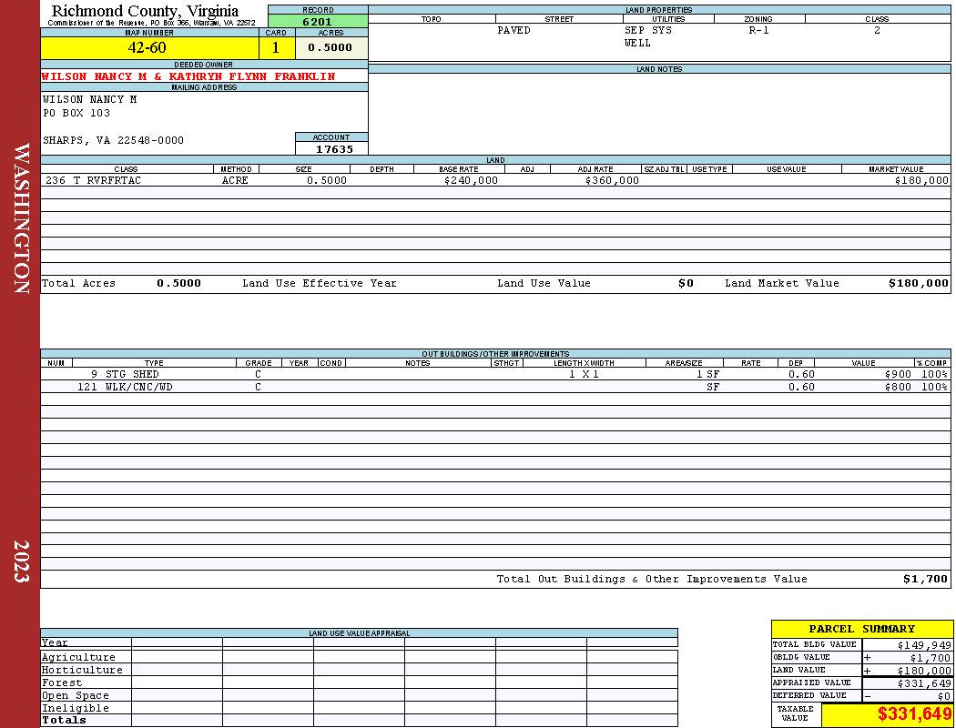Viewport: 956px width, 728px height.
Task: Click the LAND NOTES section header
Action: (x=659, y=69)
